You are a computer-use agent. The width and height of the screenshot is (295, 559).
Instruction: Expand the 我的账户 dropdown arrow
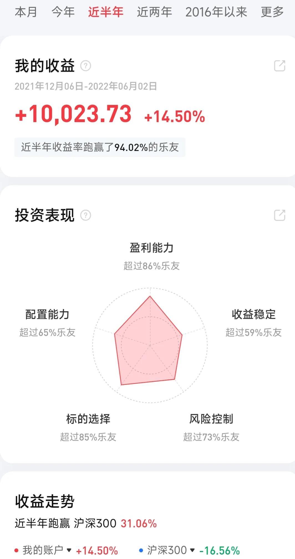(x=69, y=550)
